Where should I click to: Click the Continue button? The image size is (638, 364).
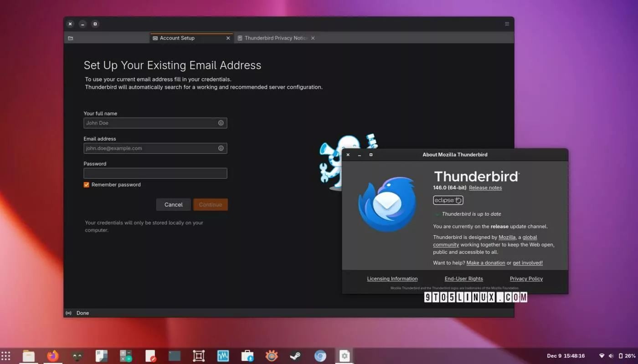[x=211, y=205]
